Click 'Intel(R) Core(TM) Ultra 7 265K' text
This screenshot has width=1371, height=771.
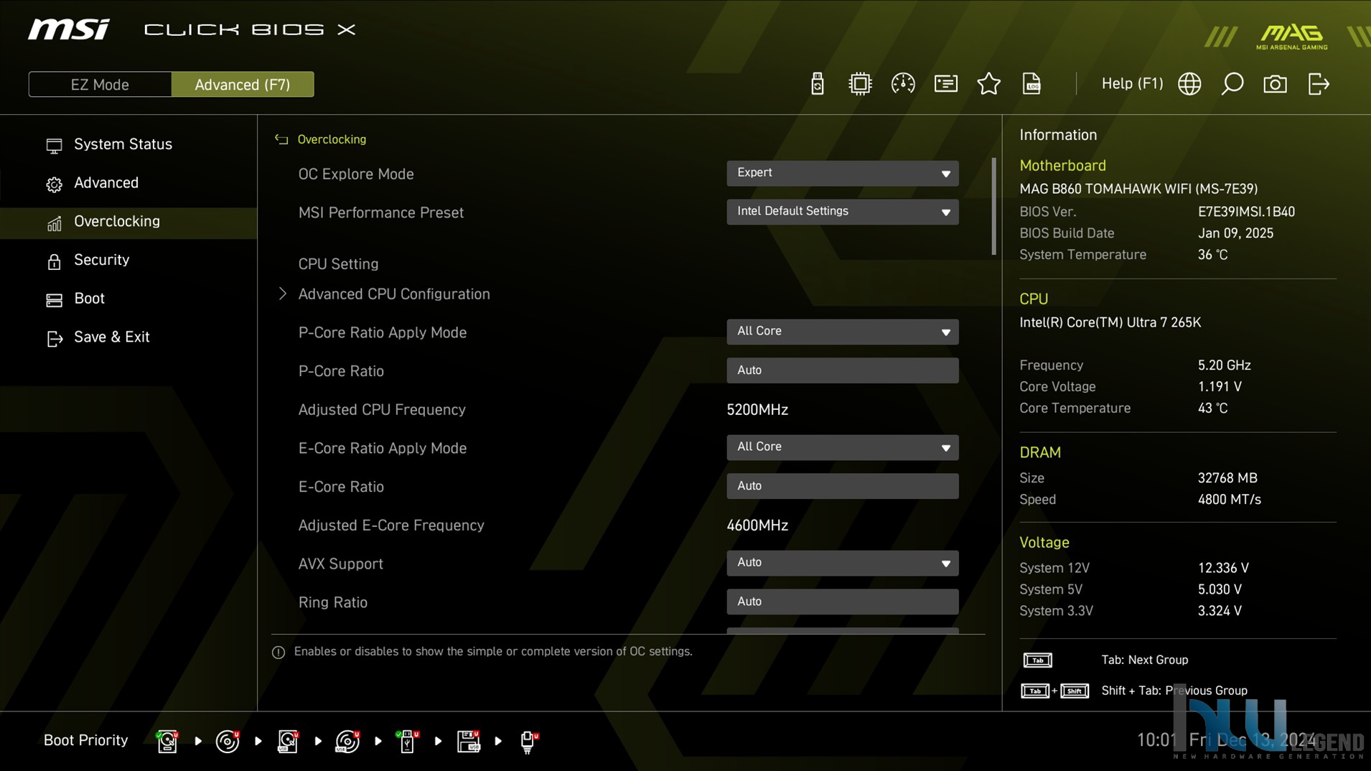tap(1110, 322)
